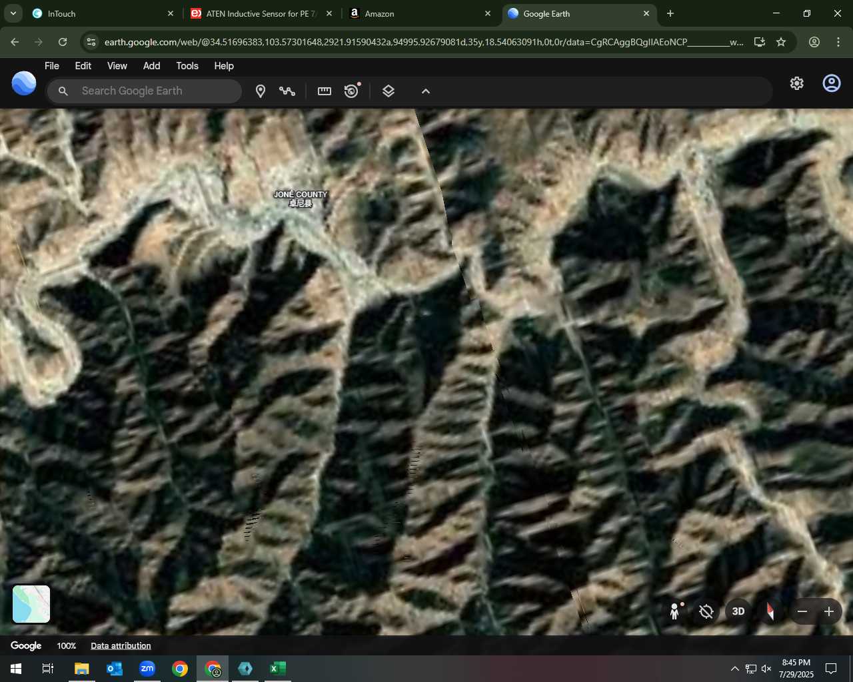Add a placemark with the pin icon
The height and width of the screenshot is (682, 853).
tap(261, 91)
